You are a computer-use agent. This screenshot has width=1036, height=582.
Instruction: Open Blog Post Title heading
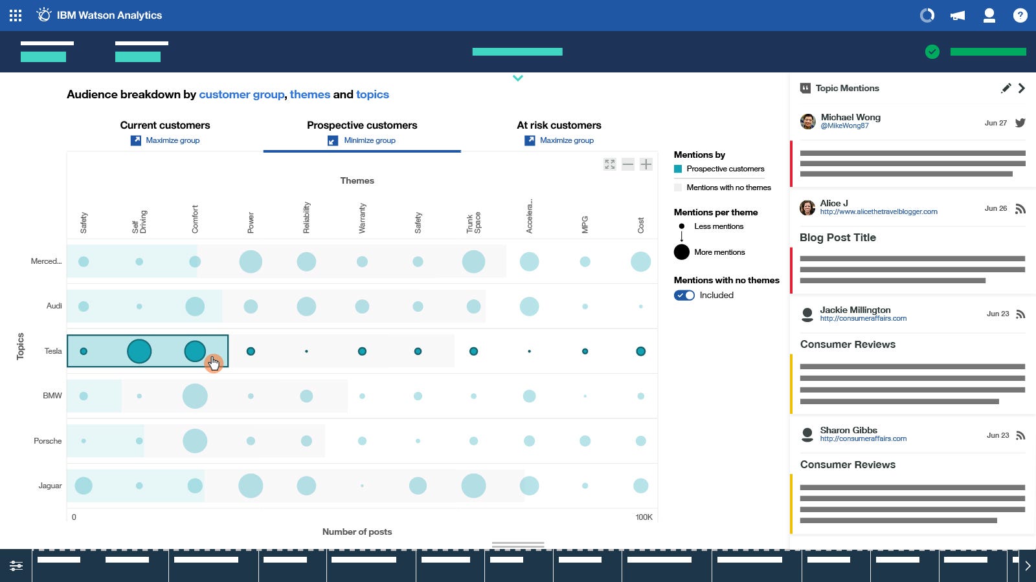tap(838, 237)
